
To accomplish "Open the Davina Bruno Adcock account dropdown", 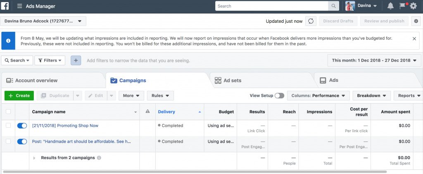I will click(43, 21).
